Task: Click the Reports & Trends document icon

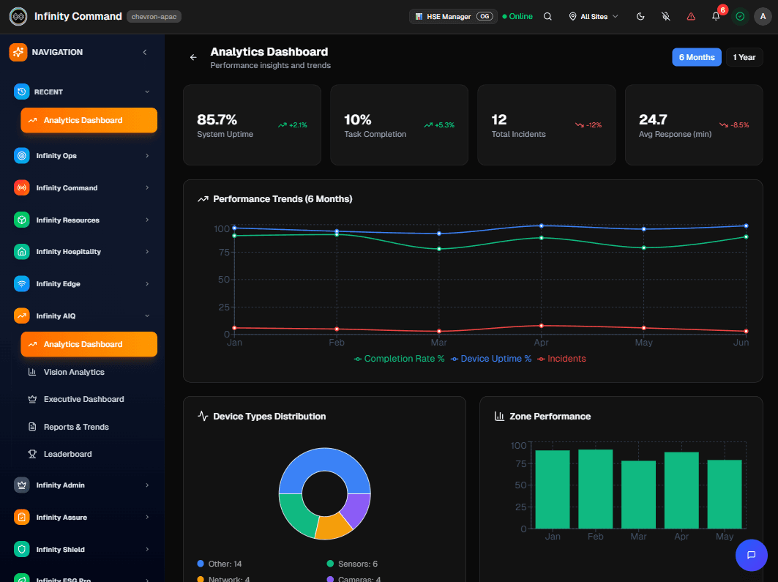Action: 32,427
